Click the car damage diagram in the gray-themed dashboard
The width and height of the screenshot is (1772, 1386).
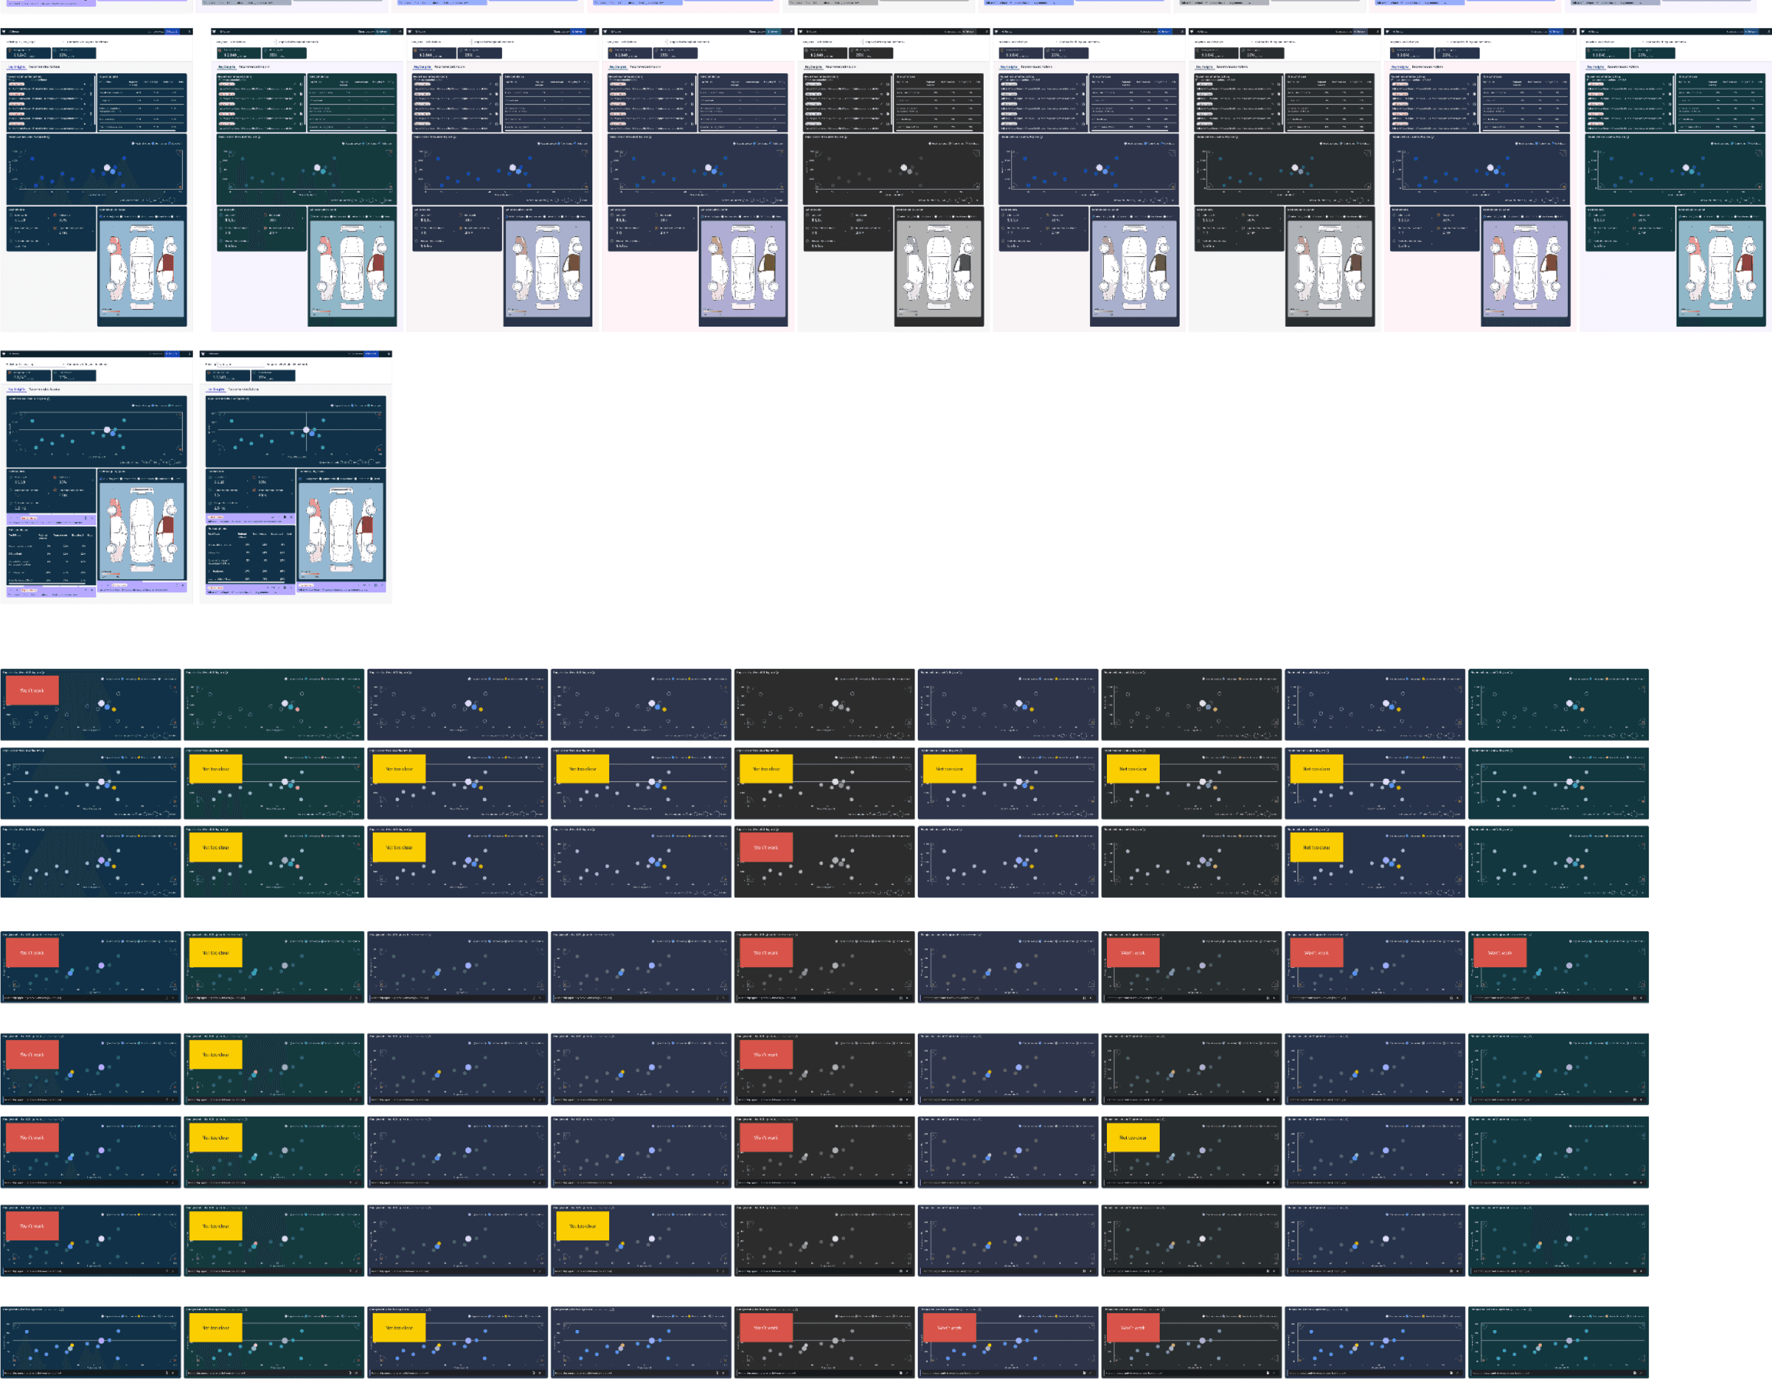tap(939, 267)
